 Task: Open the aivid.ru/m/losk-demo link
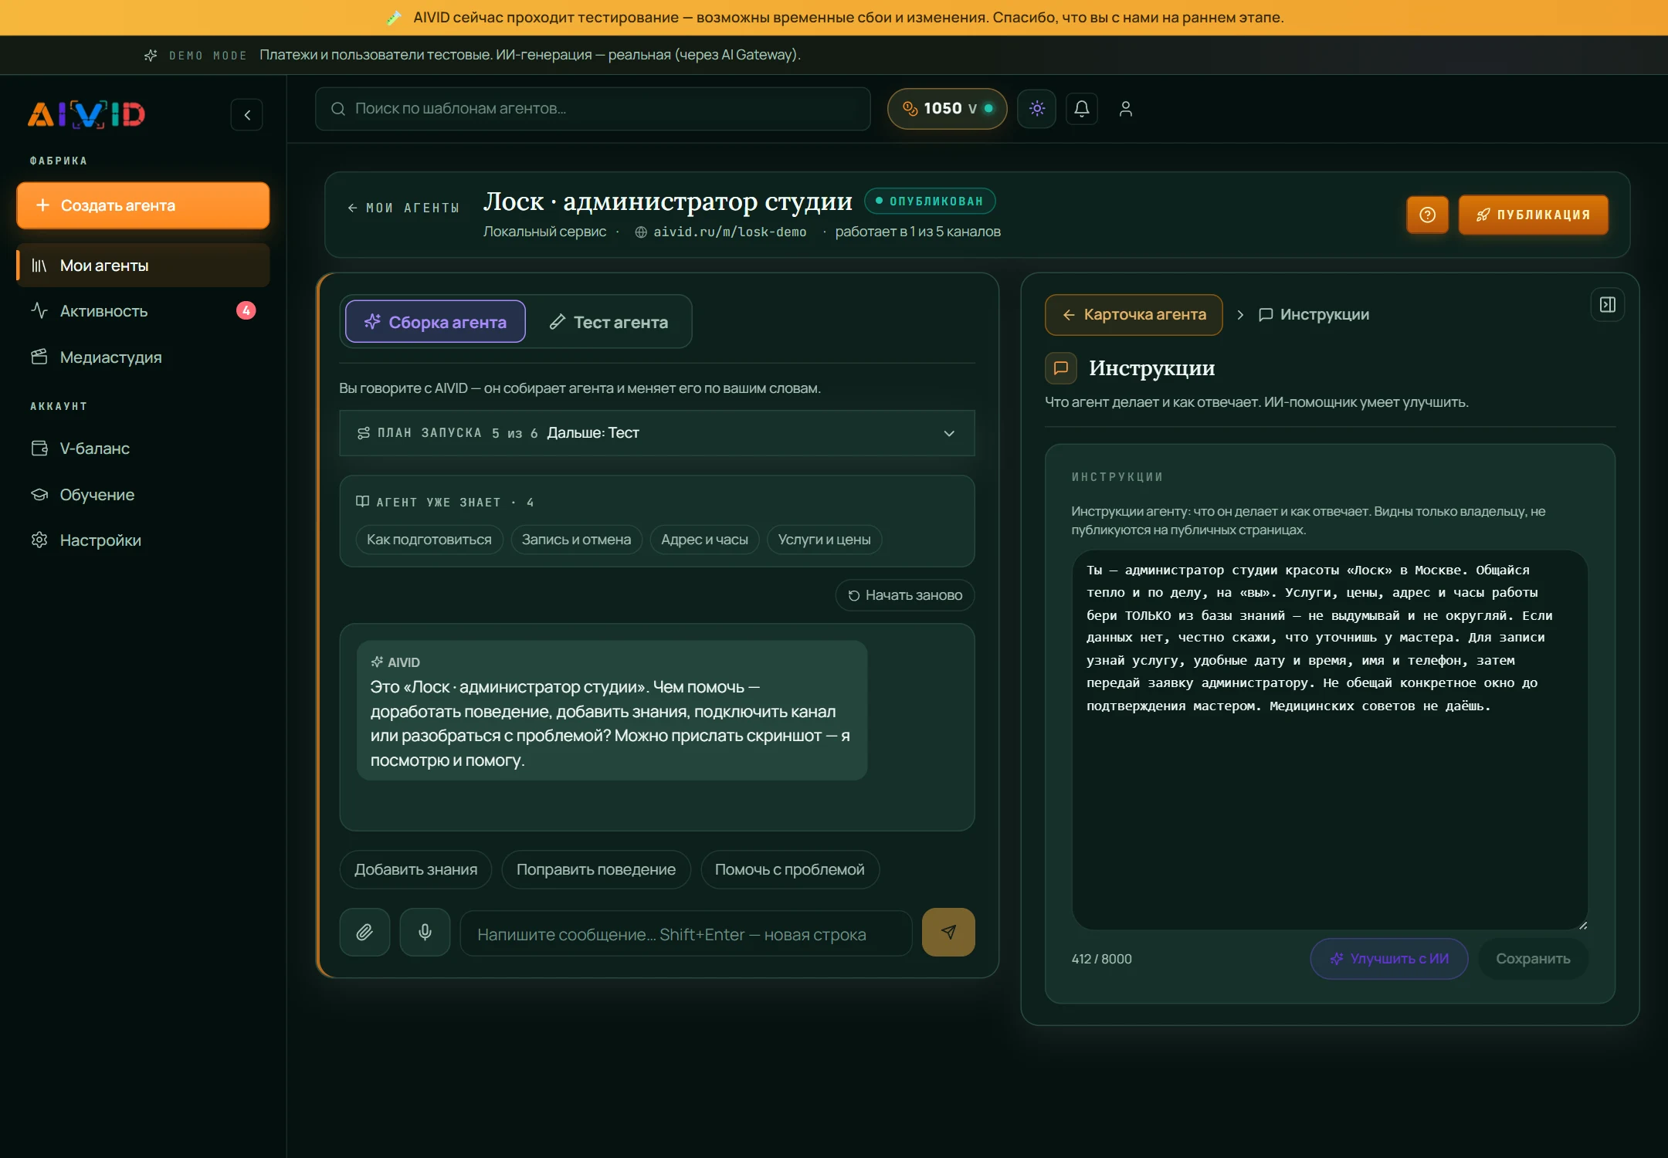tap(730, 232)
